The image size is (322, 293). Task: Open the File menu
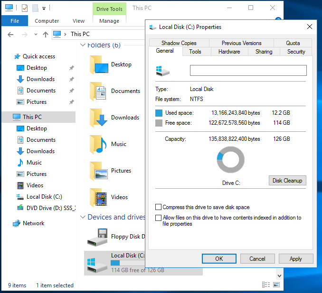pos(15,21)
